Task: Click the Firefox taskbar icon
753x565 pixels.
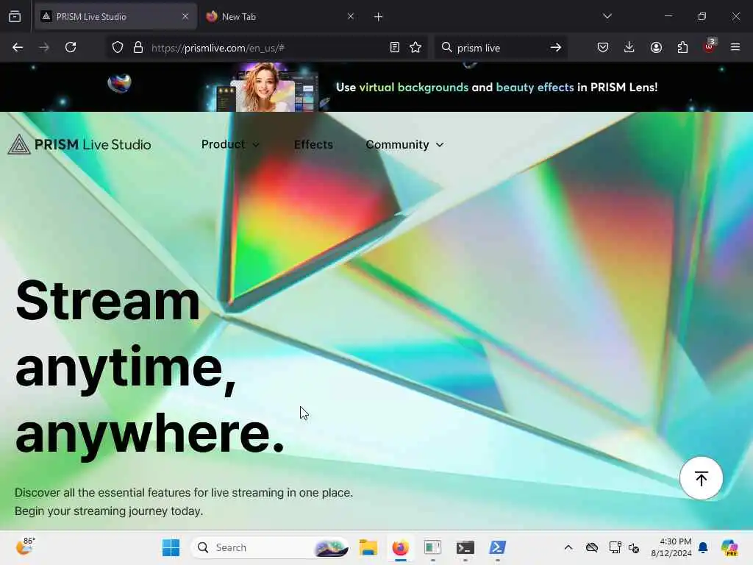Action: pyautogui.click(x=401, y=547)
